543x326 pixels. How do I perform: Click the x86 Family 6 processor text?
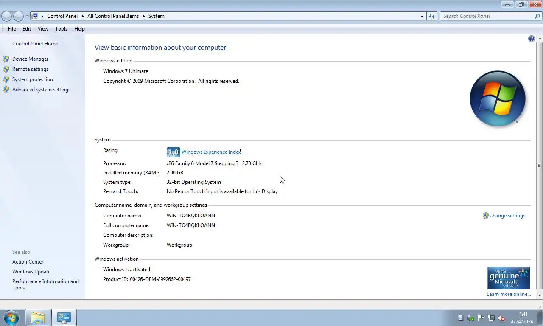pyautogui.click(x=214, y=163)
